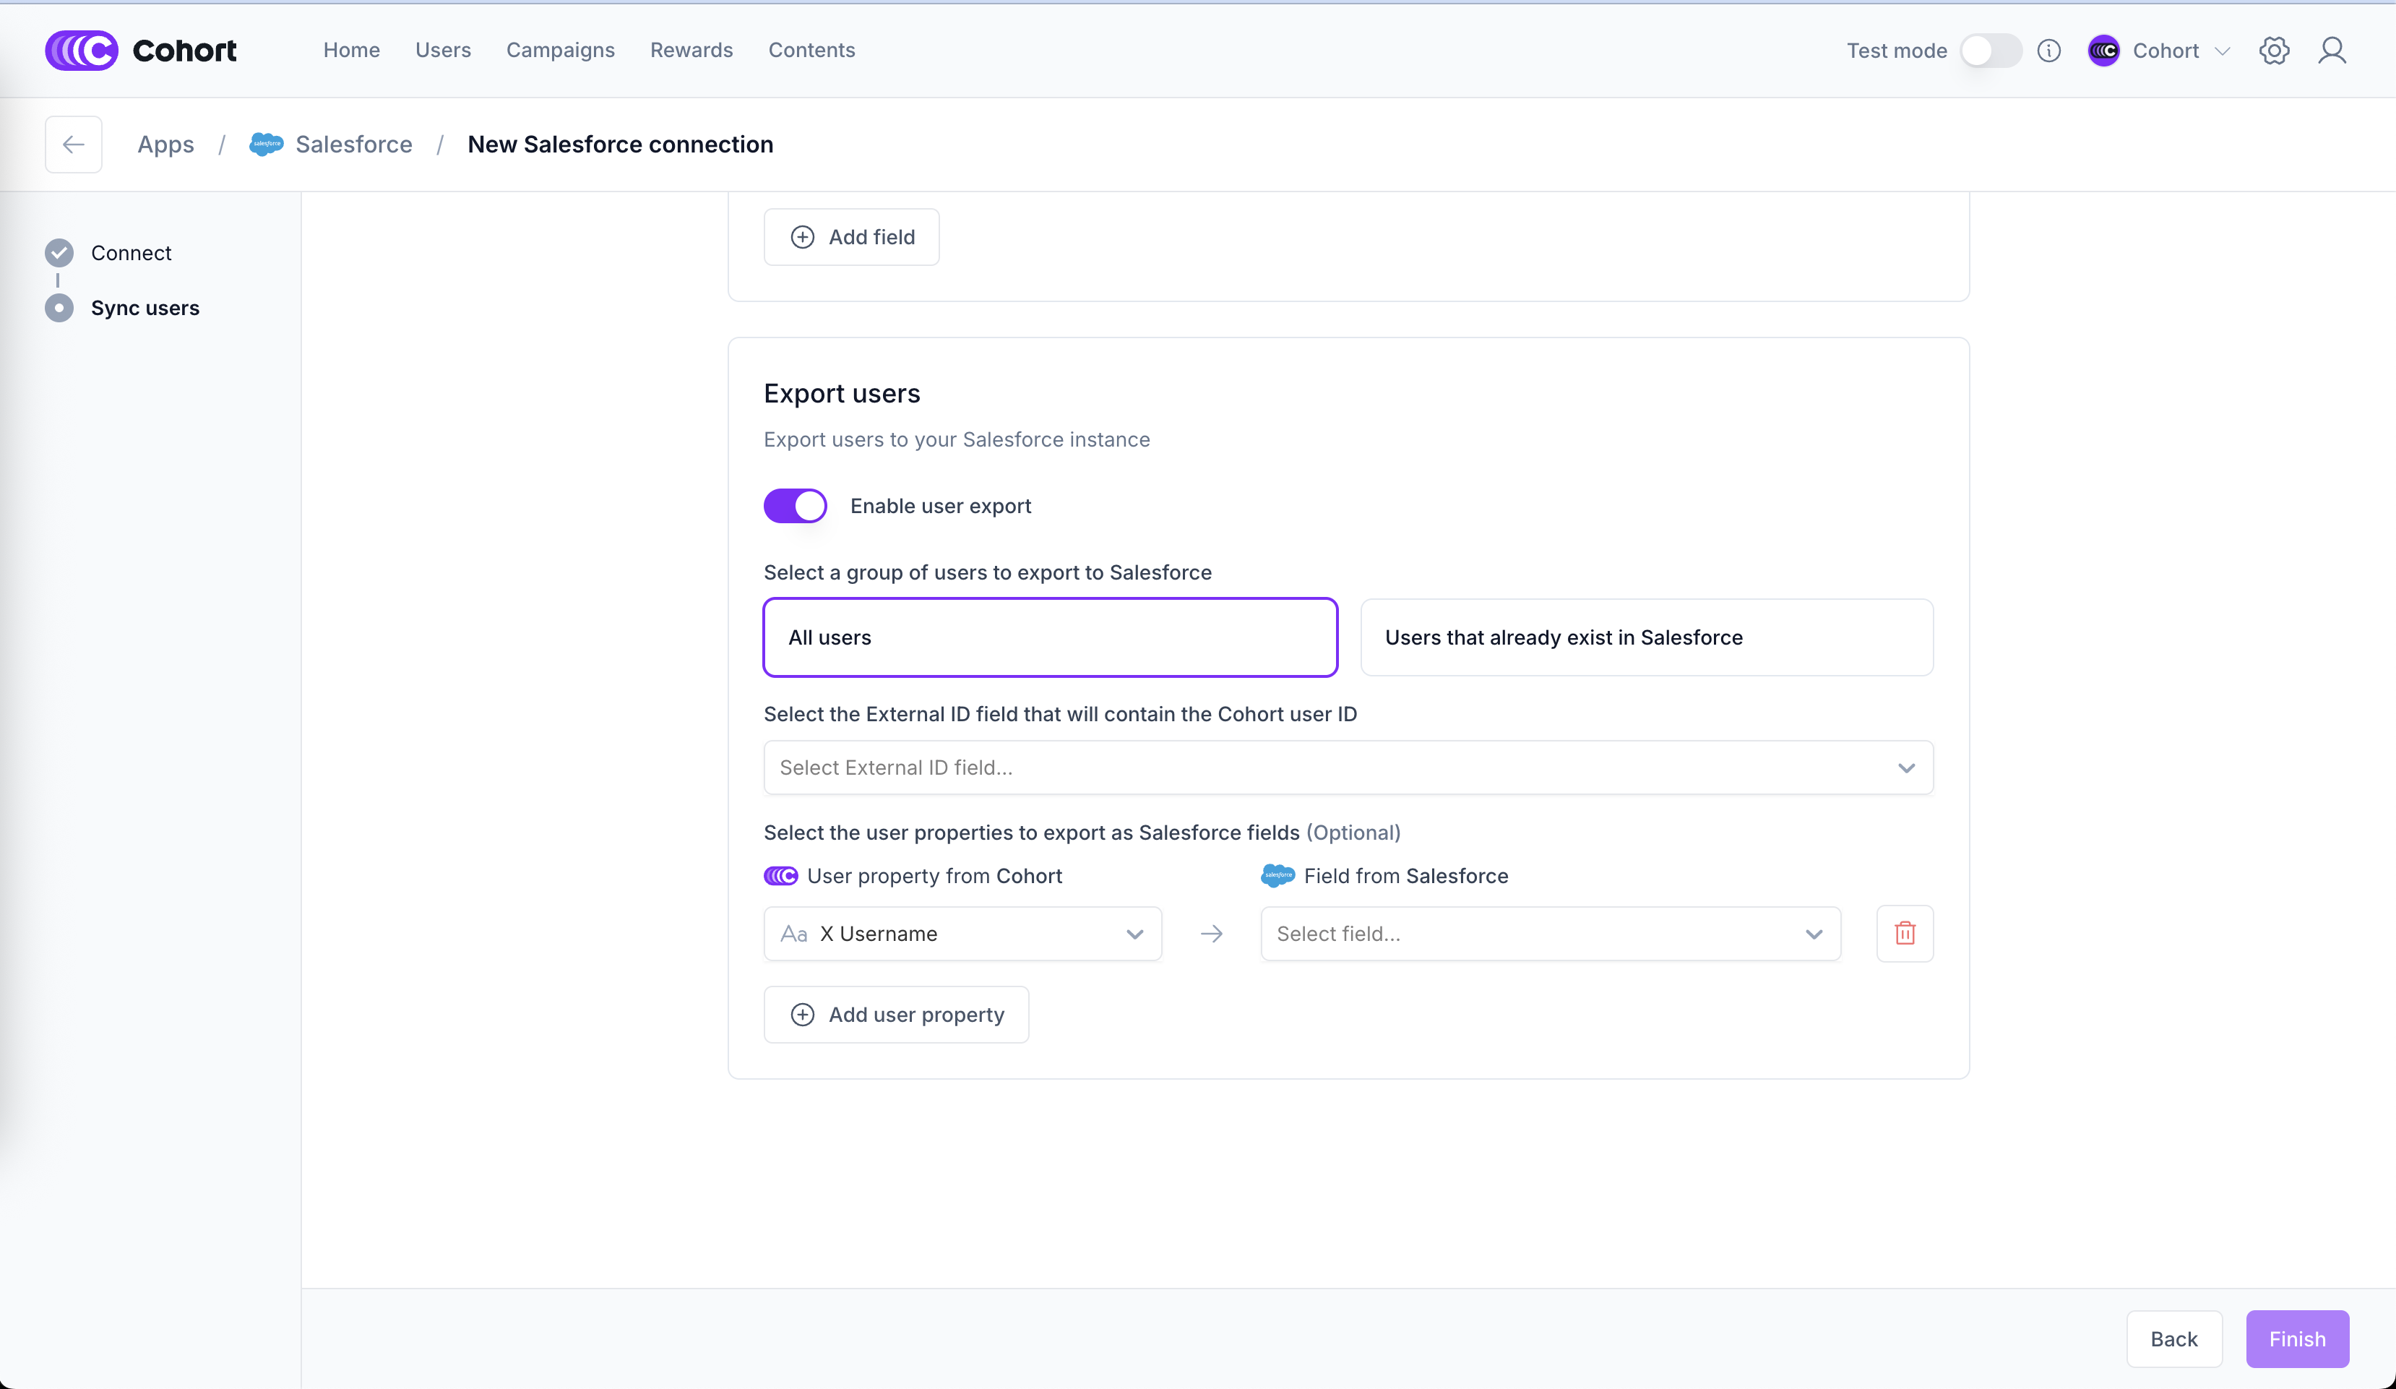This screenshot has width=2396, height=1389.
Task: Click the red trash delete icon
Action: tap(1905, 934)
